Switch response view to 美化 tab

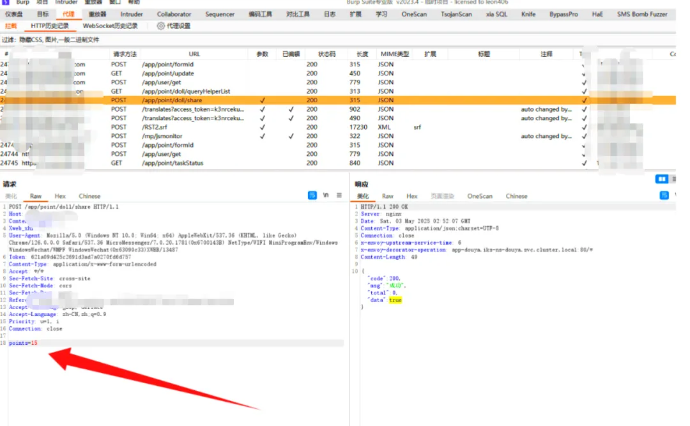pyautogui.click(x=363, y=196)
